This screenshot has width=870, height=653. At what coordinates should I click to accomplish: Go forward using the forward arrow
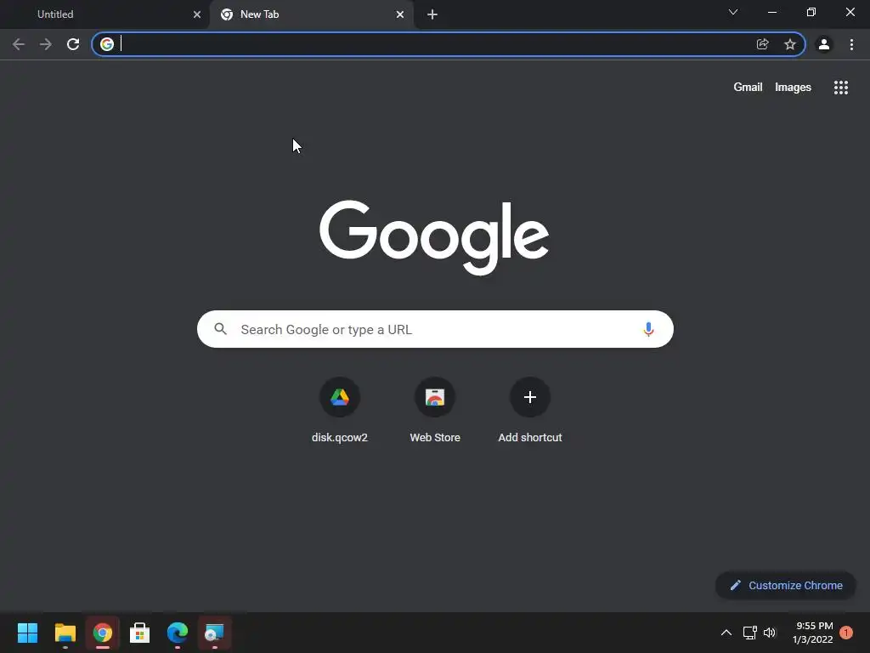coord(46,44)
